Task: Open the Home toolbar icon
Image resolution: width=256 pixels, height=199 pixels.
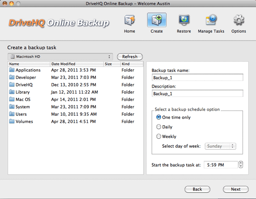Action: (x=129, y=21)
